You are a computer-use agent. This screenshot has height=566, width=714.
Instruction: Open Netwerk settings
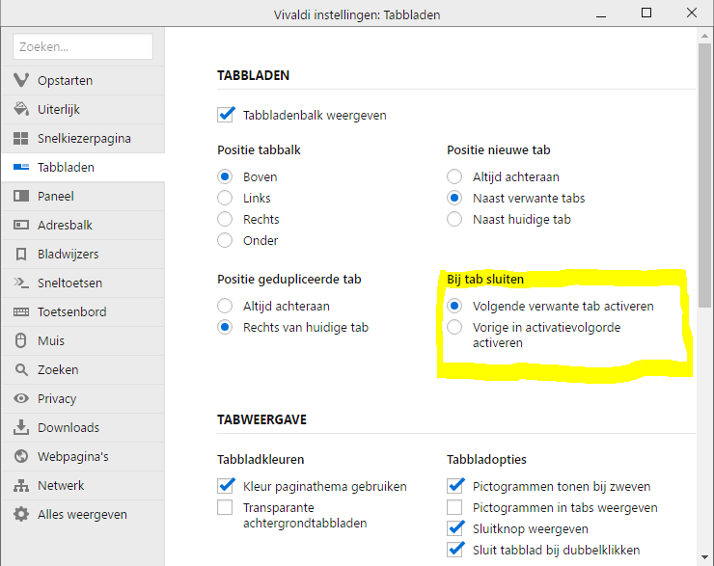83,485
